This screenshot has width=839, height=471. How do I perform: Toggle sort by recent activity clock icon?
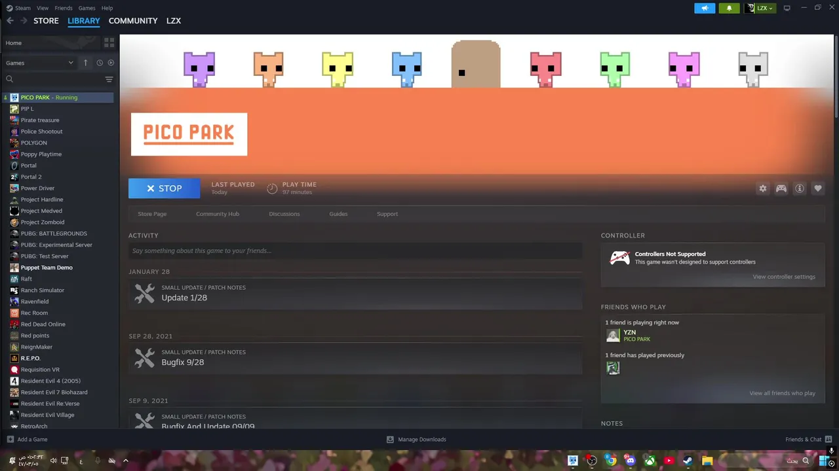100,63
